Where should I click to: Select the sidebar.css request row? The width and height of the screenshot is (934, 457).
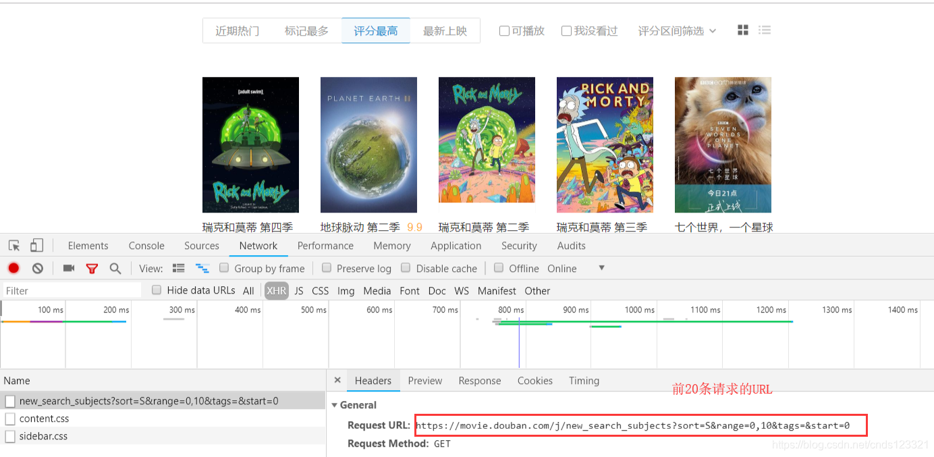(x=163, y=436)
